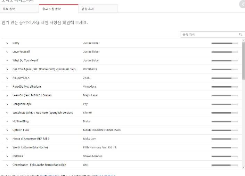Viewport: 245px width, 176px height.
Task: Click the Gangnam Style song title
Action: (22, 104)
